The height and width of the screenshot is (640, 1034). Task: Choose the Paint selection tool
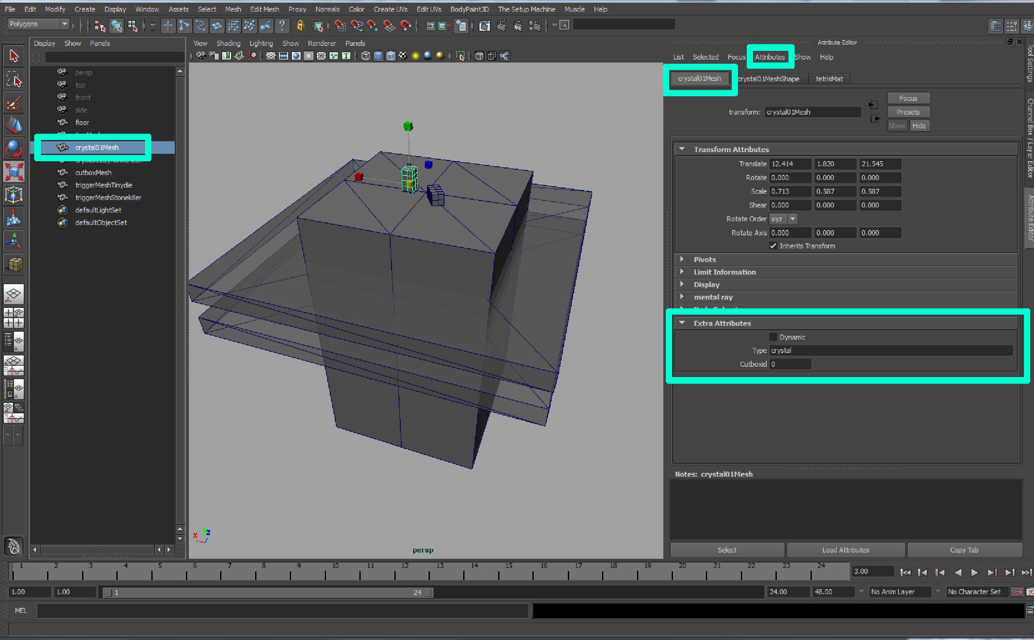(13, 103)
